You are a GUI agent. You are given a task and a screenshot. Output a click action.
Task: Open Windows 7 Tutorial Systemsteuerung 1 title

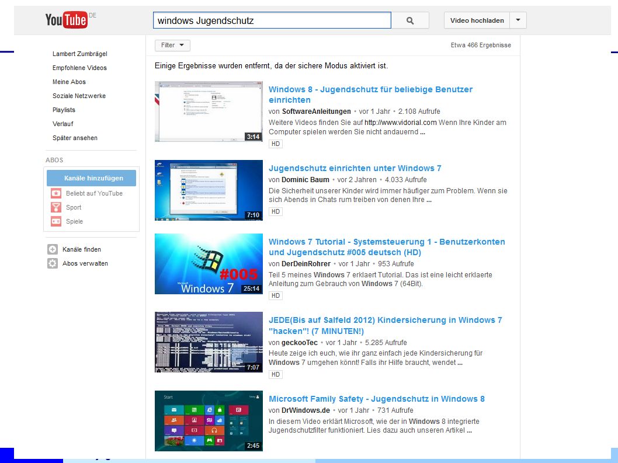pyautogui.click(x=387, y=247)
